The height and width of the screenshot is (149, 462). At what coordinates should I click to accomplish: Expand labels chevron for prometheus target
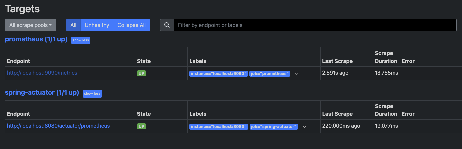(297, 74)
